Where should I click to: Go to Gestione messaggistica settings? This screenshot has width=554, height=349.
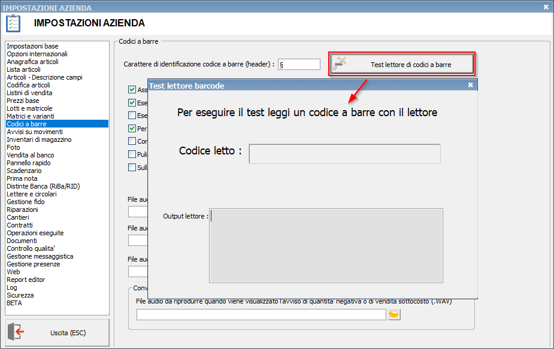tap(40, 256)
